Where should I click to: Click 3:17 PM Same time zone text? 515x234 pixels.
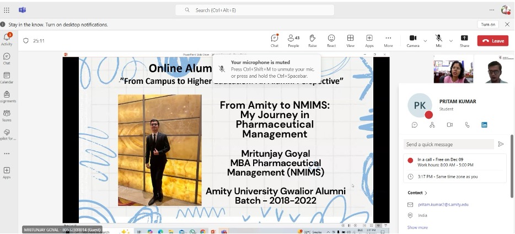point(447,177)
